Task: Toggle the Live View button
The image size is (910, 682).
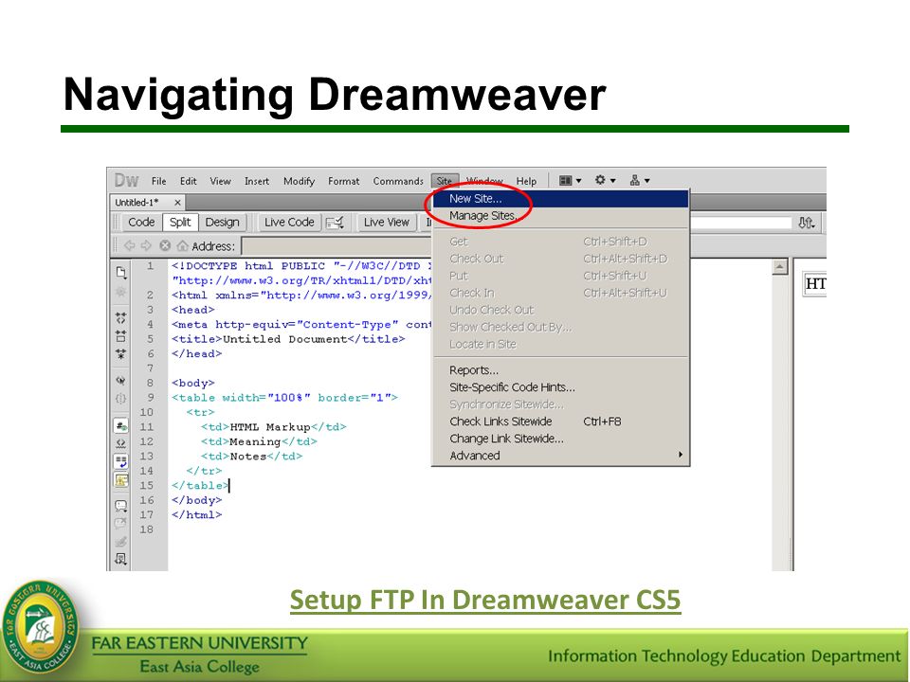Action: pos(387,222)
